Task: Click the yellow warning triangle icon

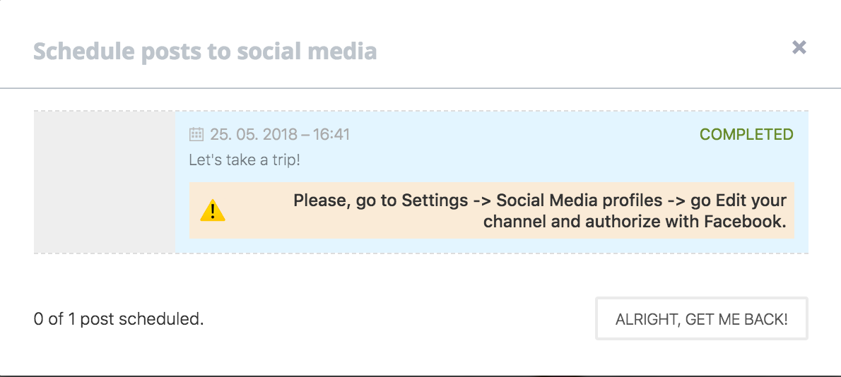Action: [x=212, y=210]
